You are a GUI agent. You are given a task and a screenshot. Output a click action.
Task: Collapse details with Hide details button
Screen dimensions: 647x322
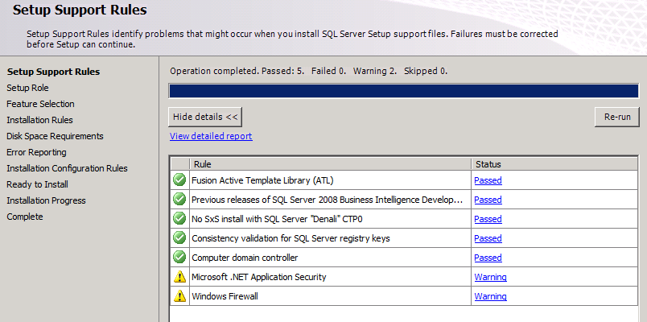tap(205, 117)
